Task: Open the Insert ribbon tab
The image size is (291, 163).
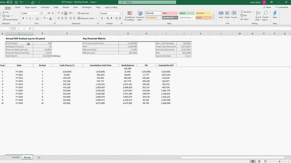Action: pyautogui.click(x=17, y=7)
